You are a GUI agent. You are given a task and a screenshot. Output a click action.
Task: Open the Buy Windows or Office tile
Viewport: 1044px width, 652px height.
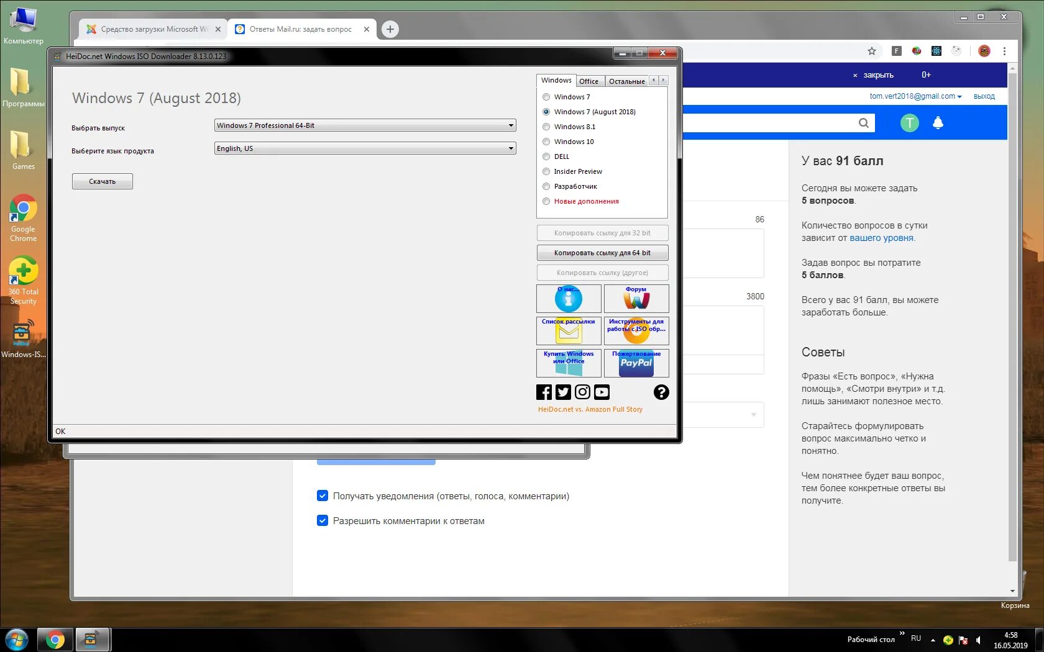click(x=569, y=363)
